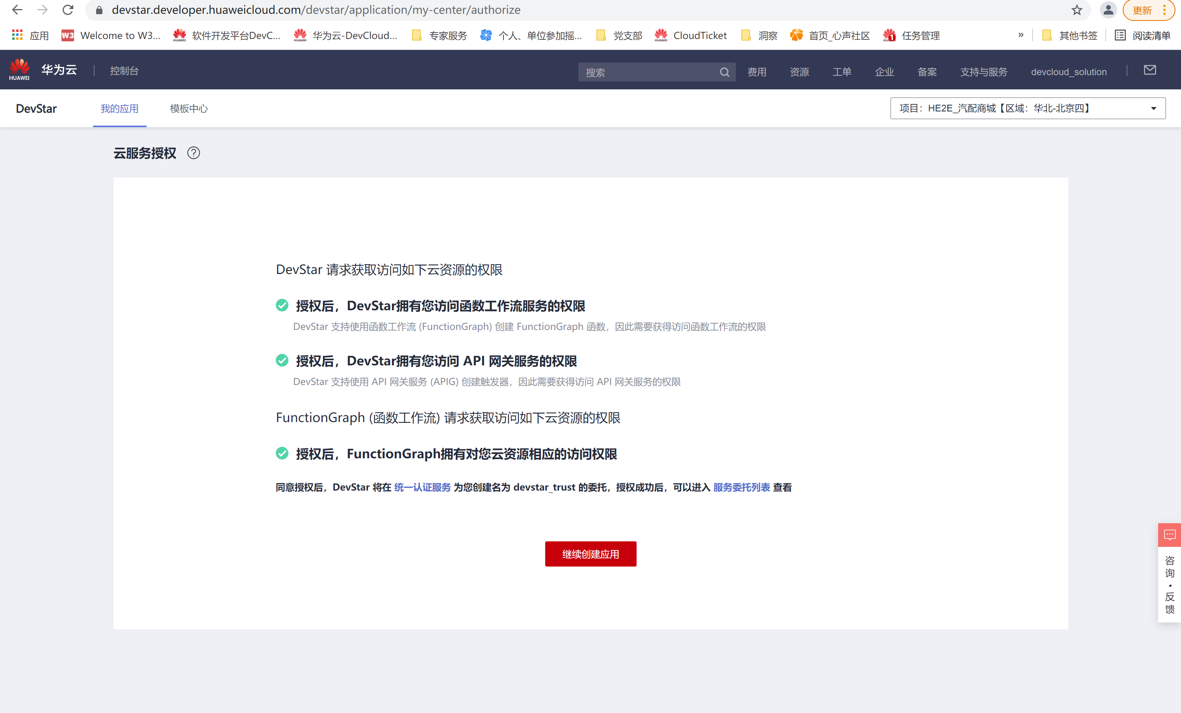The image size is (1181, 713).
Task: Click 继续创建应用 button
Action: 590,554
